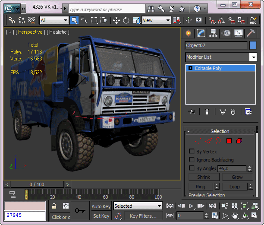
Task: Select Vertex sub-object level
Action: point(198,141)
